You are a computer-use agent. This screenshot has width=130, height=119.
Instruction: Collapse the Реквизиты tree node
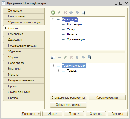tap(53, 19)
